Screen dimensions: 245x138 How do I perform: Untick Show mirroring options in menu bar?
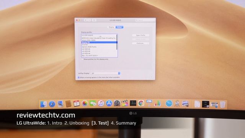[79, 77]
